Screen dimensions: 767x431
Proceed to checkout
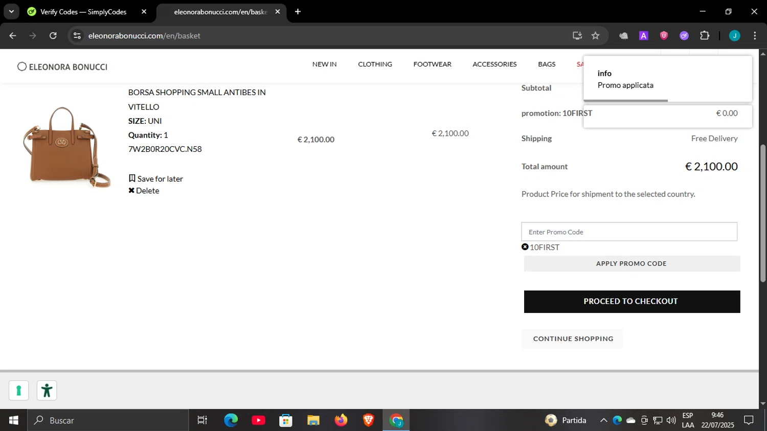(x=632, y=302)
